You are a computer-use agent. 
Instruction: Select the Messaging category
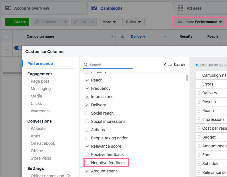click(41, 89)
